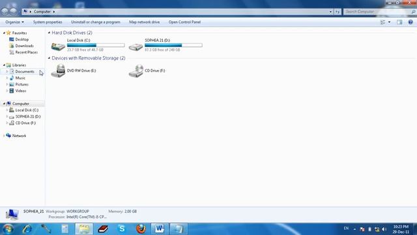The height and width of the screenshot is (235, 417).
Task: Click the Local Disk (C:) capacity bar
Action: click(96, 45)
